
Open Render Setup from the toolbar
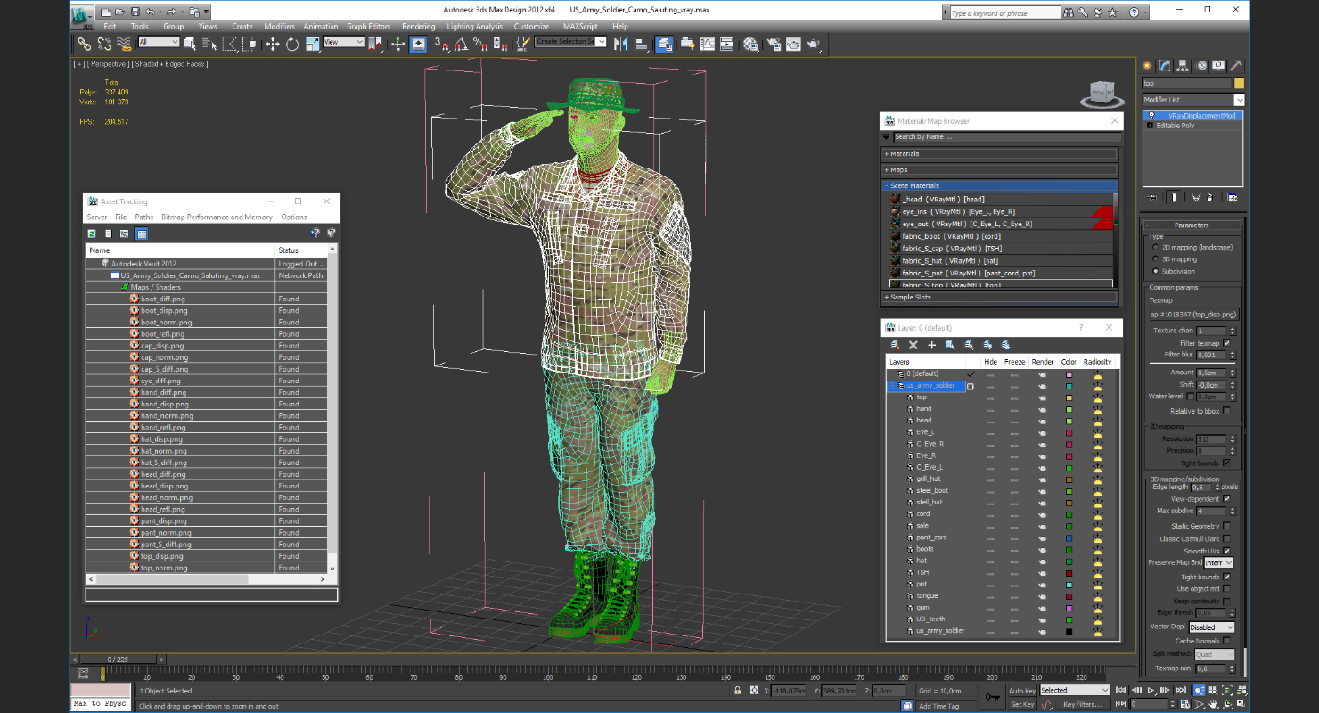click(x=773, y=44)
